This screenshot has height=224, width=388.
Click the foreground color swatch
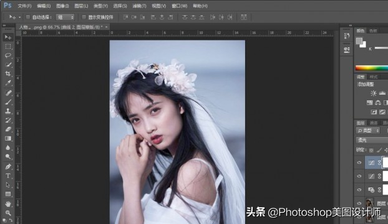359,41
